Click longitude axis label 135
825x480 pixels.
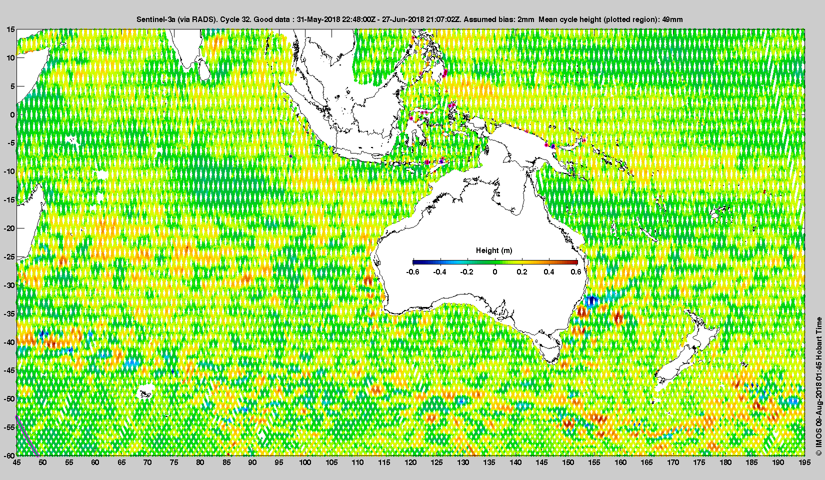[x=489, y=462]
